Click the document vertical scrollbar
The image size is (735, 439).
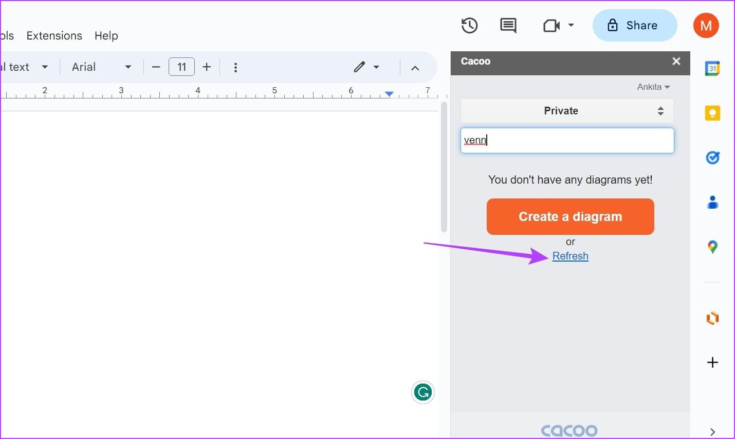pos(444,167)
